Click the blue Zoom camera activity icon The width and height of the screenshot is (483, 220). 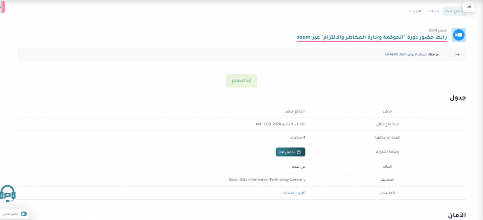(458, 35)
